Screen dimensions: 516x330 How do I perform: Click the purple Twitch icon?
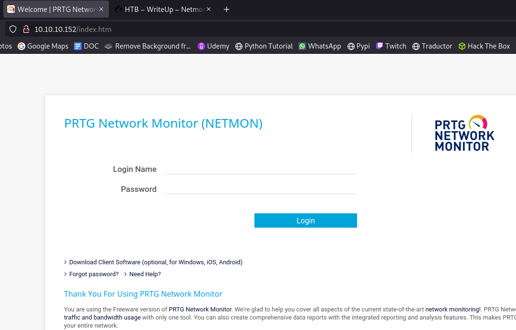tap(379, 46)
